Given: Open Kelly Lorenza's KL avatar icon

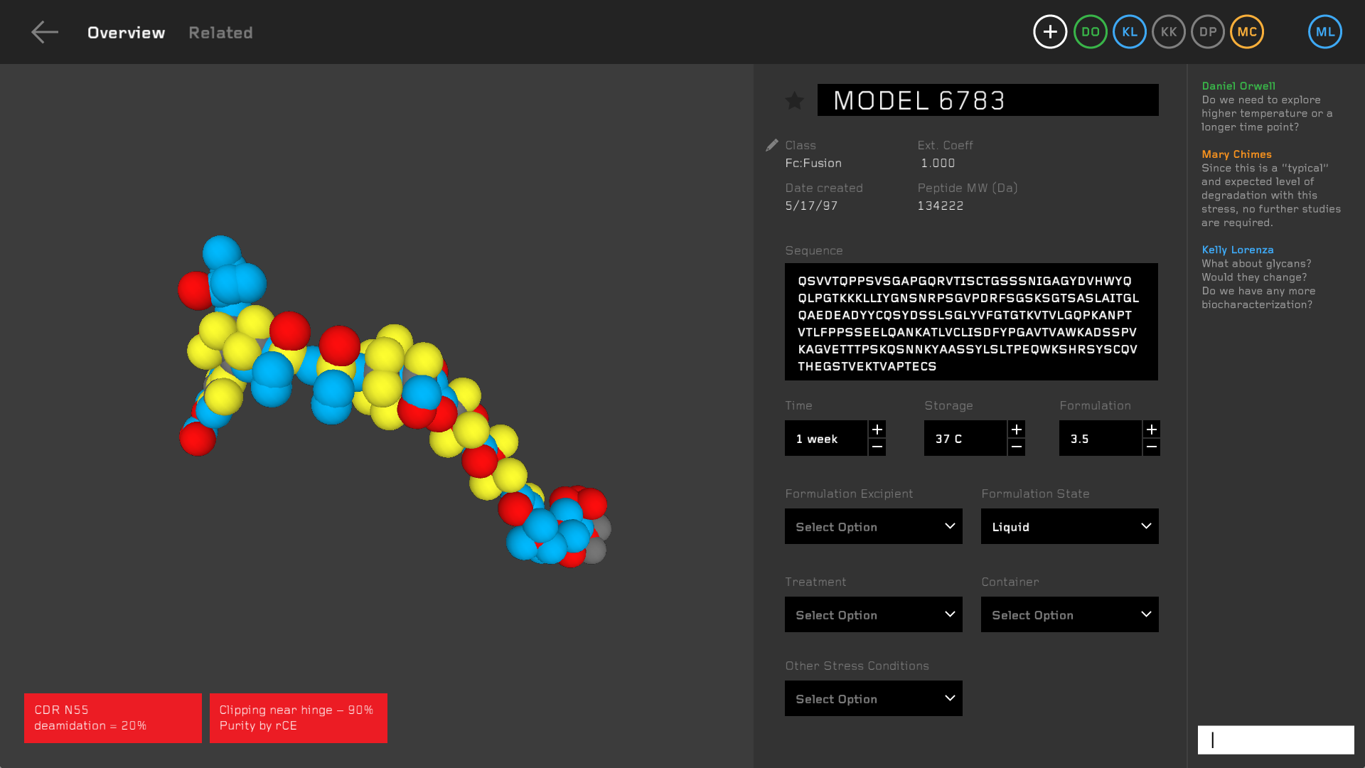Looking at the screenshot, I should click(1129, 31).
